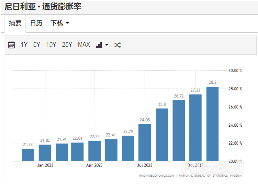Click the bar labeled 26.72
This screenshot has width=258, height=184.
[179, 130]
